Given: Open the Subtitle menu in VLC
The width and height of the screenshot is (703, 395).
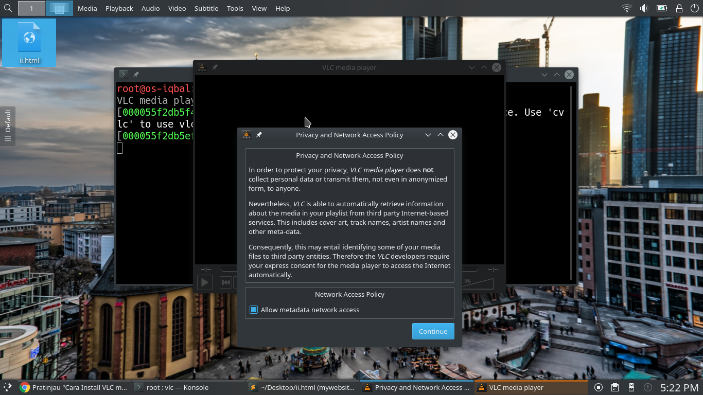Looking at the screenshot, I should [206, 8].
